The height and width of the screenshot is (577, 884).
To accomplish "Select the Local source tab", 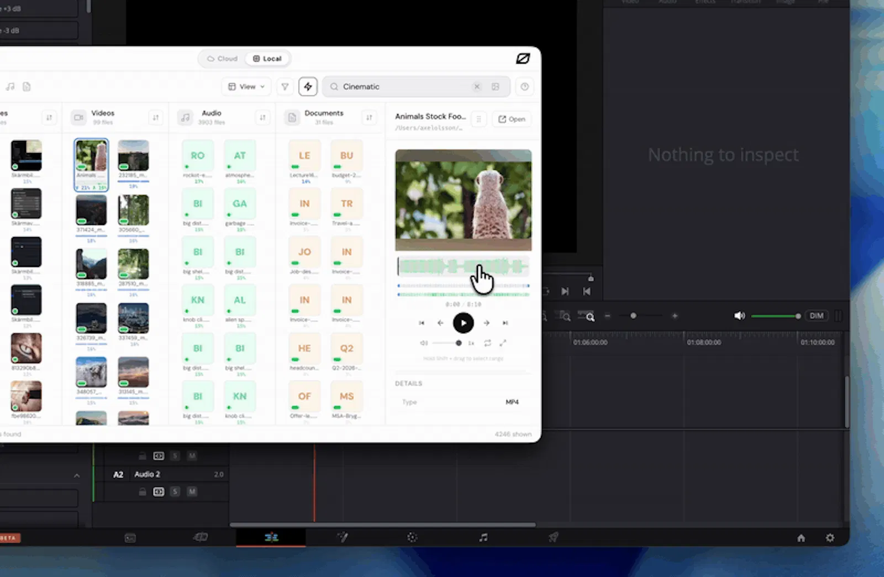I will point(267,59).
